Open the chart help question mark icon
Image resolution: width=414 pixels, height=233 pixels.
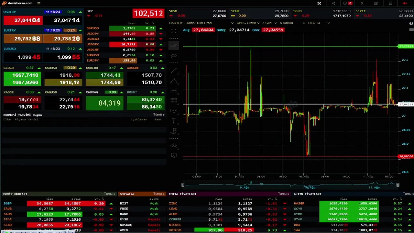click(411, 23)
